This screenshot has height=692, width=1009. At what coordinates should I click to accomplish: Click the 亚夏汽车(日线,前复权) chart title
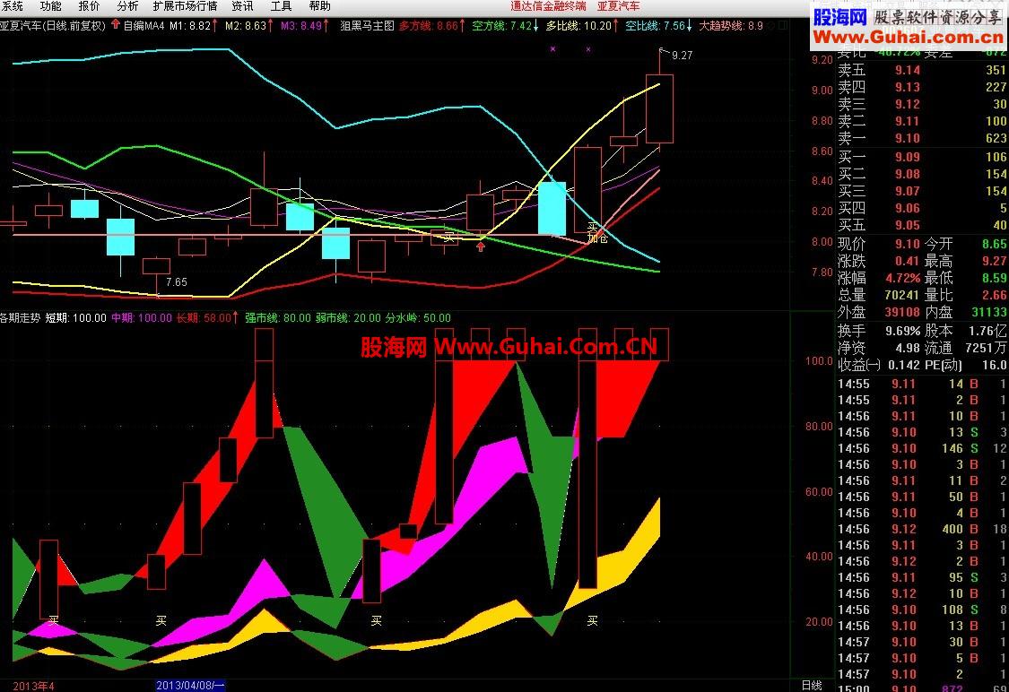pos(53,26)
